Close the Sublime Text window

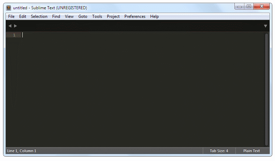click(x=262, y=7)
